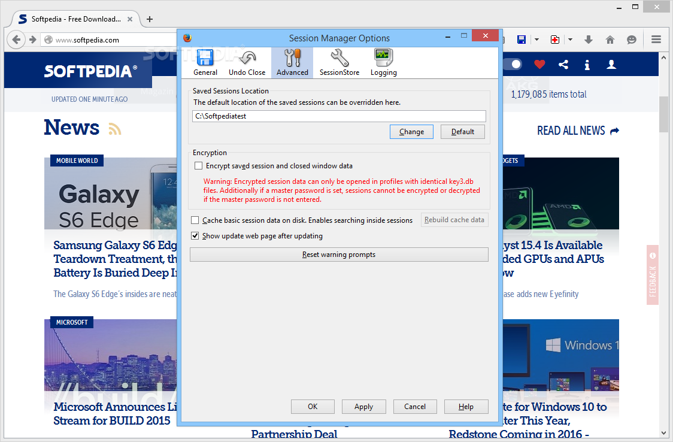Click Rebuild cache data button
The image size is (673, 442).
[454, 220]
